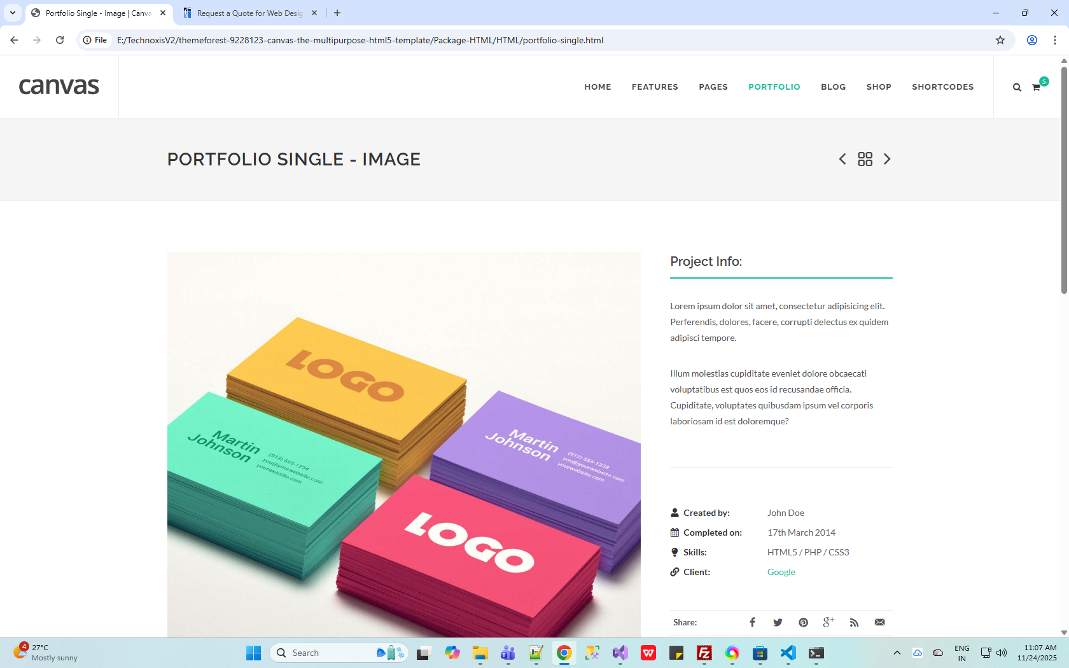Expand the browser tab search dropdown

click(13, 13)
